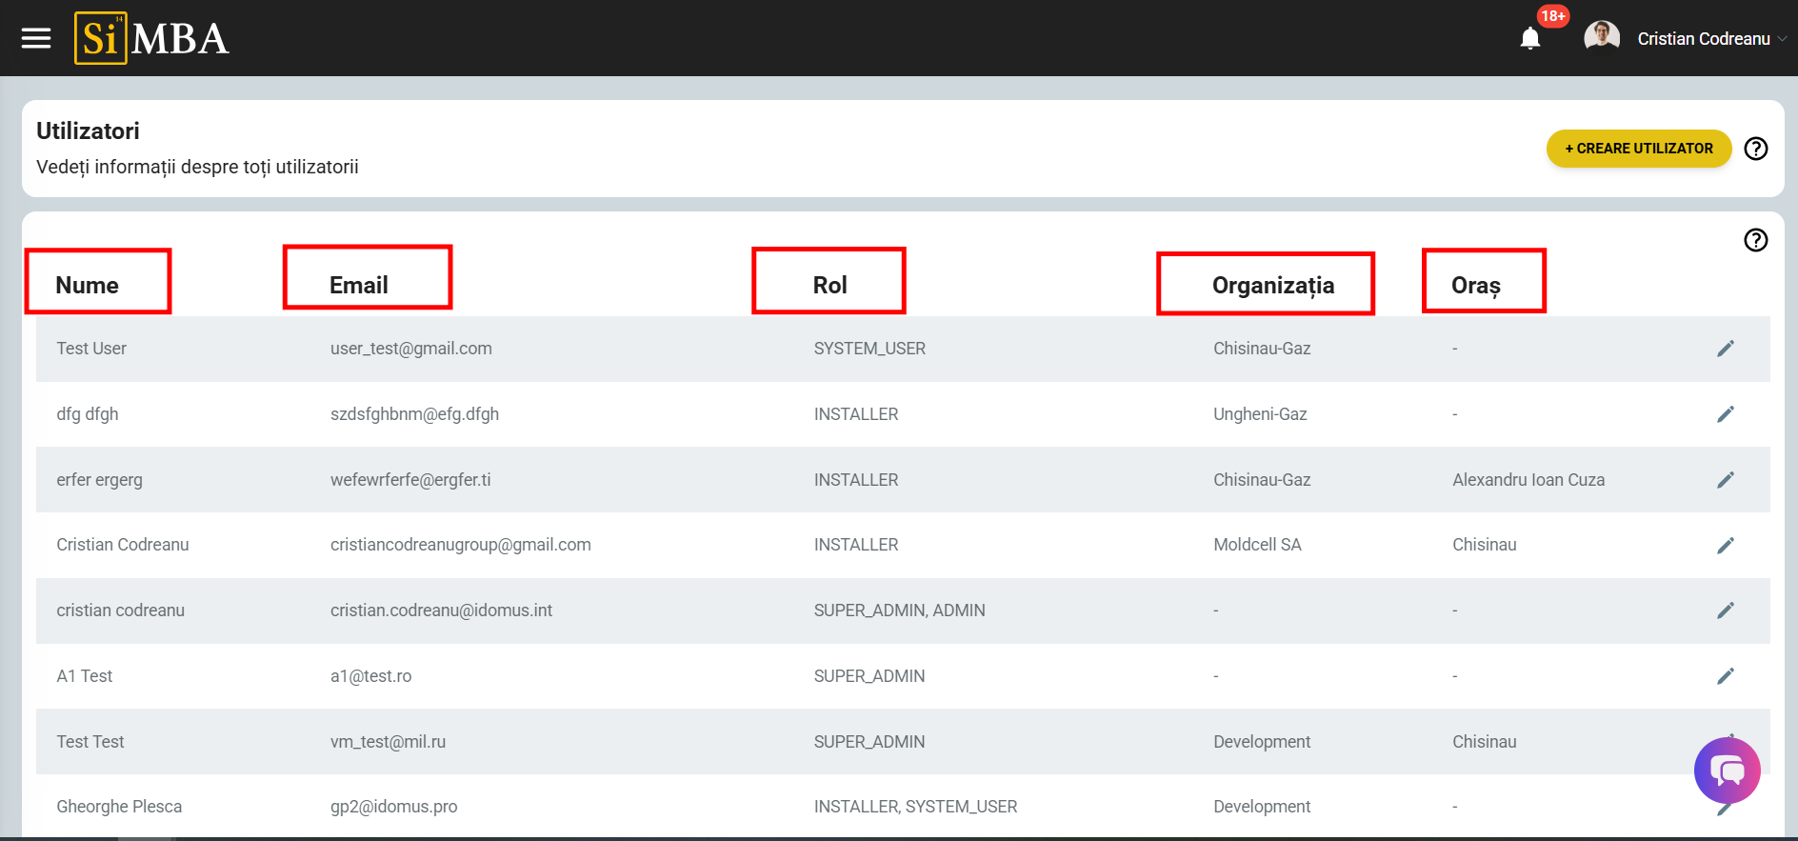Click the Oraș column header
Screen dimensions: 1798x841
pyautogui.click(x=1475, y=285)
